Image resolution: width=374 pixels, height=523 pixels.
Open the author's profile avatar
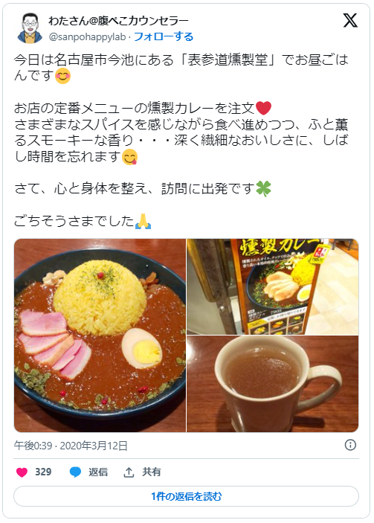point(30,28)
